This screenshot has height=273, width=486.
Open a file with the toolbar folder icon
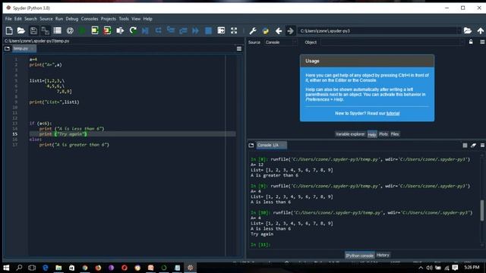(21, 30)
